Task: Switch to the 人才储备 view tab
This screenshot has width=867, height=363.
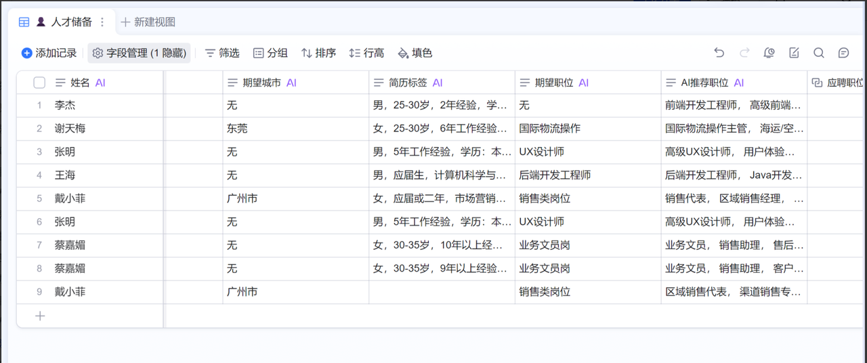Action: 70,22
